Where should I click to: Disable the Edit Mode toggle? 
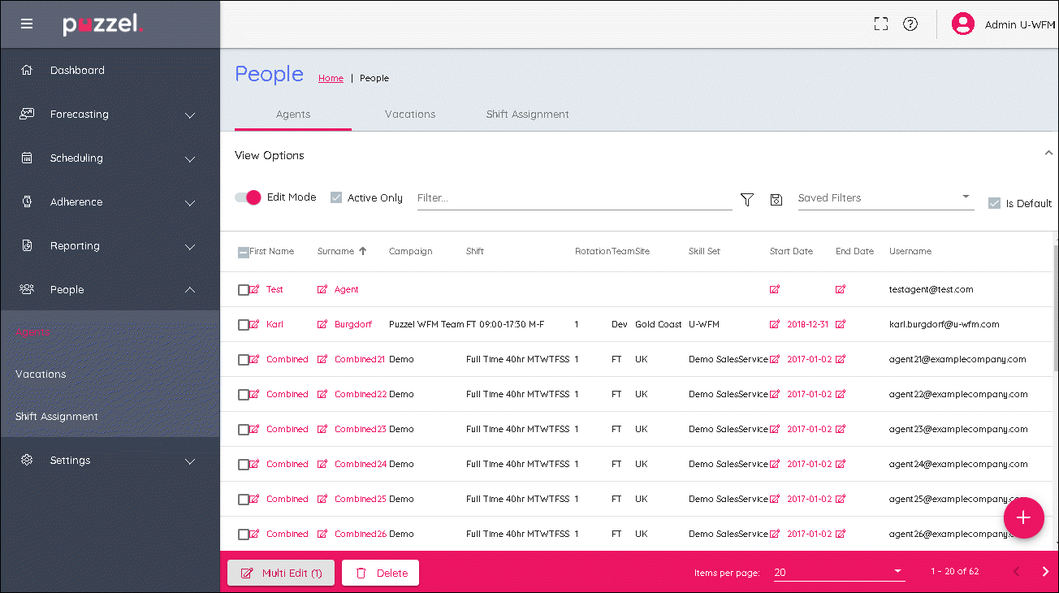[248, 197]
